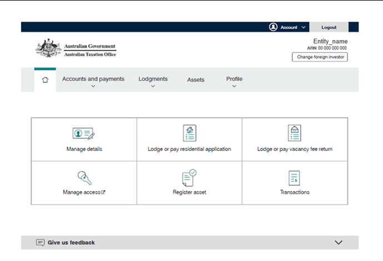Click the Account user avatar icon

[273, 27]
